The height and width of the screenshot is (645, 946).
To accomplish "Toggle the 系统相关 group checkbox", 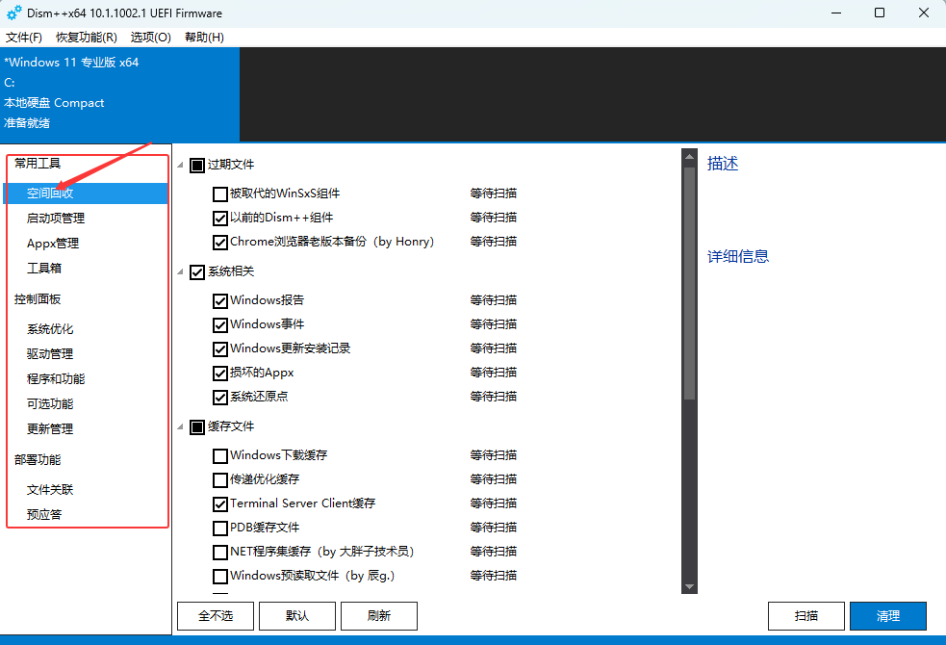I will click(197, 272).
